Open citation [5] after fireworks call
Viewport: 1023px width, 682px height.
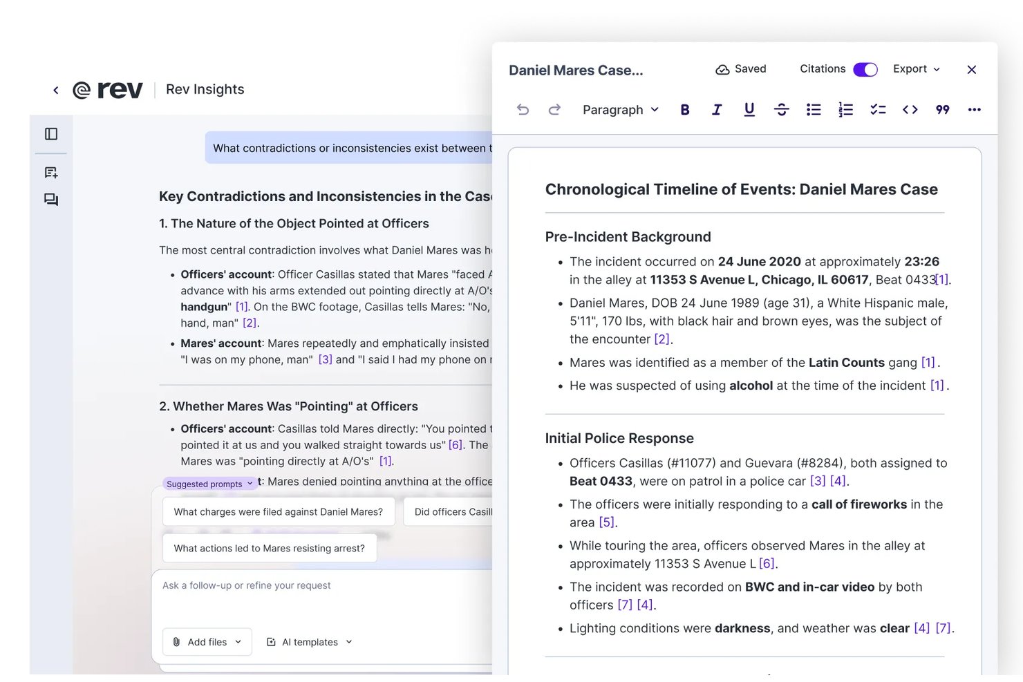pos(607,522)
